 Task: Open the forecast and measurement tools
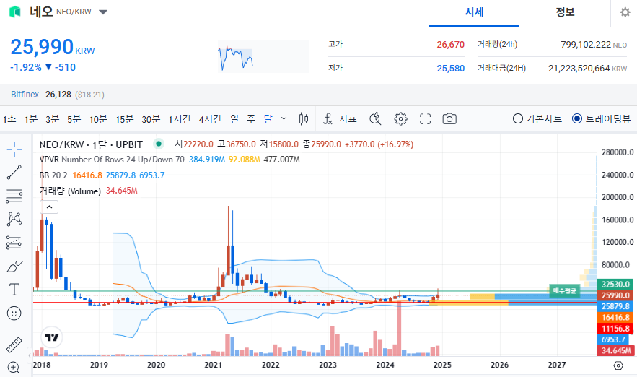(x=14, y=243)
